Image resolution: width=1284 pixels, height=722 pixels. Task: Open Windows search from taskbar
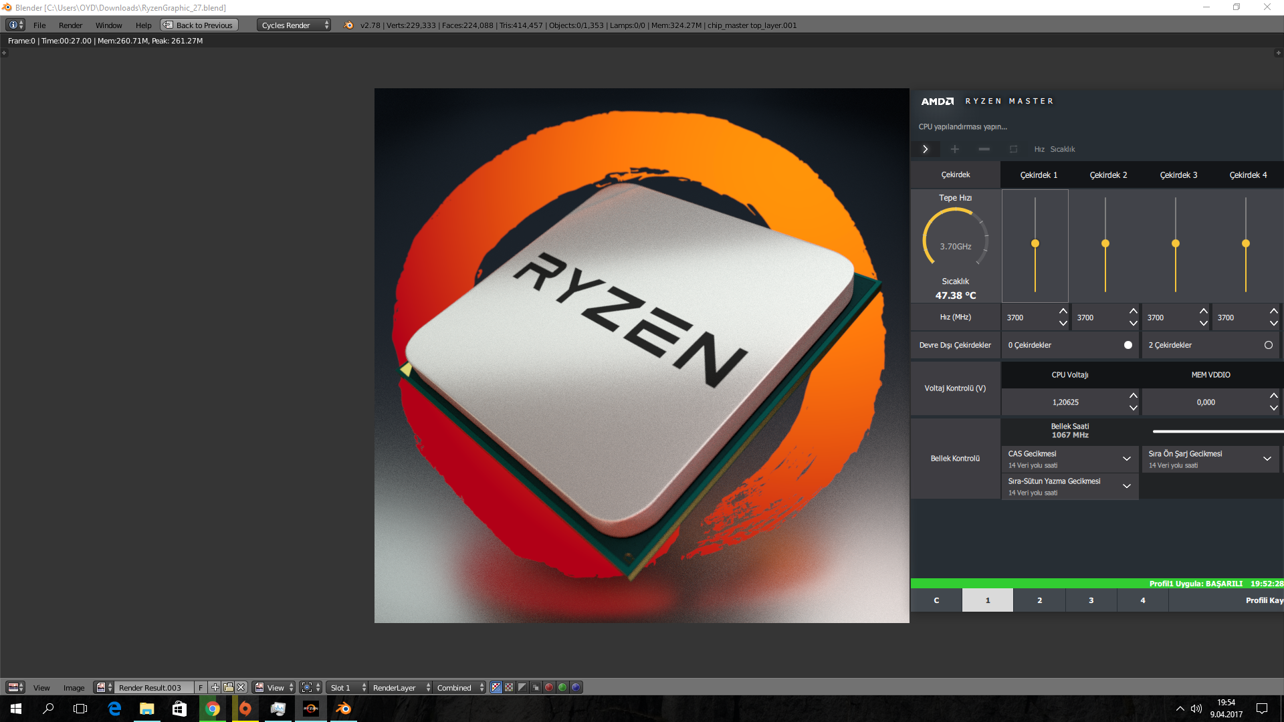(48, 709)
